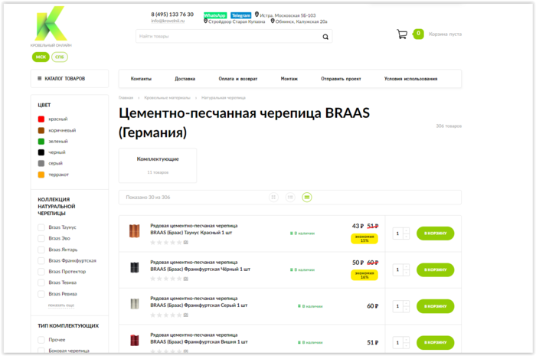Go to Натуральная черепица breadcrumb
This screenshot has height=356, width=536.
pos(224,98)
